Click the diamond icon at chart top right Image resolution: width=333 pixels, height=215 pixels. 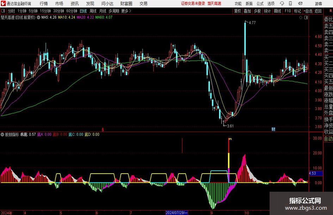(x=301, y=18)
